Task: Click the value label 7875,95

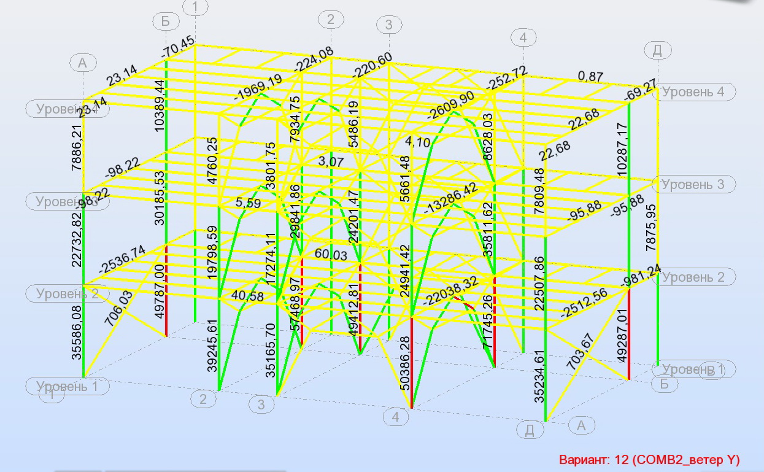Action: [x=651, y=228]
